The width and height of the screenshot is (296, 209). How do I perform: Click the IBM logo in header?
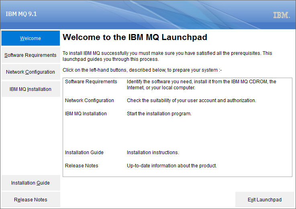pyautogui.click(x=282, y=15)
